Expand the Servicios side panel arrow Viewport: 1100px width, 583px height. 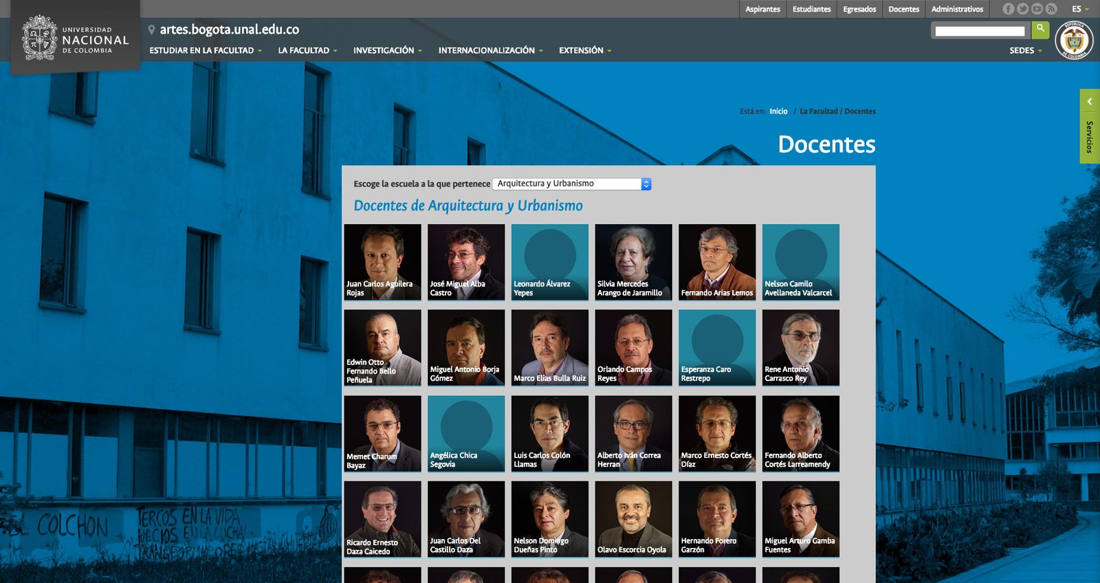click(1090, 102)
